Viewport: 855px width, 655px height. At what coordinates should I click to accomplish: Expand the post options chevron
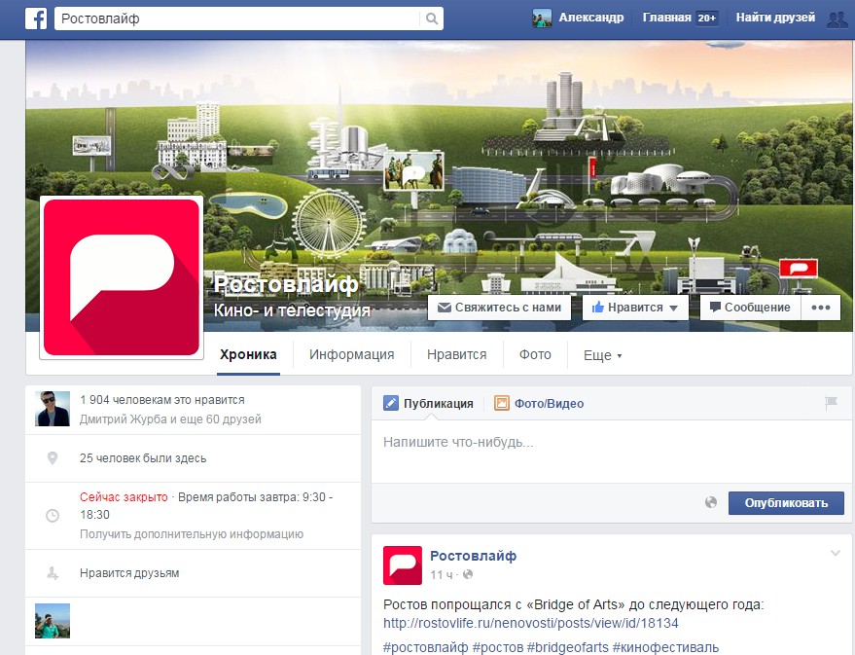[x=835, y=553]
